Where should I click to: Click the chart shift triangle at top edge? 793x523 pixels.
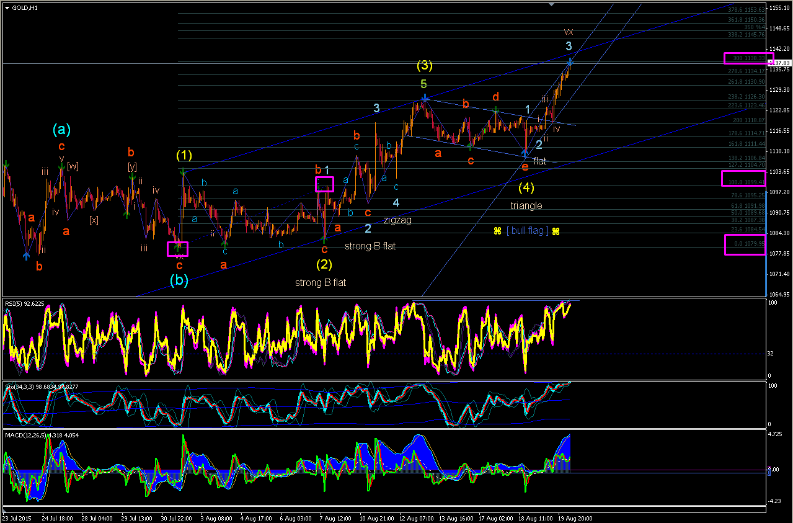tap(551, 4)
